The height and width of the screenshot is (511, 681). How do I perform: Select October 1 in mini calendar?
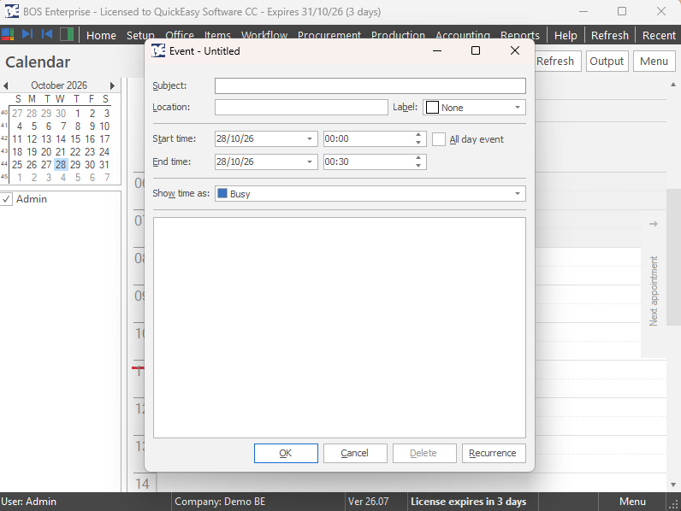coord(77,114)
